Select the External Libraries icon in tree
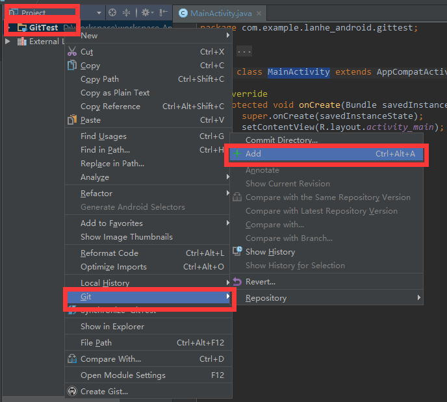This screenshot has width=447, height=402. [x=21, y=42]
